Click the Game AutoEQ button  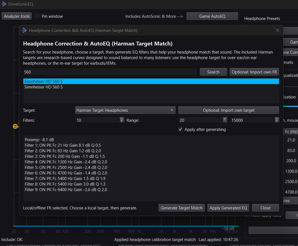tap(212, 16)
